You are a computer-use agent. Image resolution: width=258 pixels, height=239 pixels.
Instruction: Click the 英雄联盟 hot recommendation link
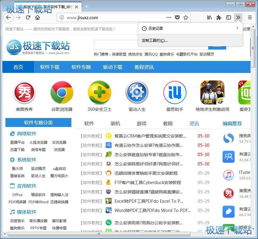coord(119,54)
